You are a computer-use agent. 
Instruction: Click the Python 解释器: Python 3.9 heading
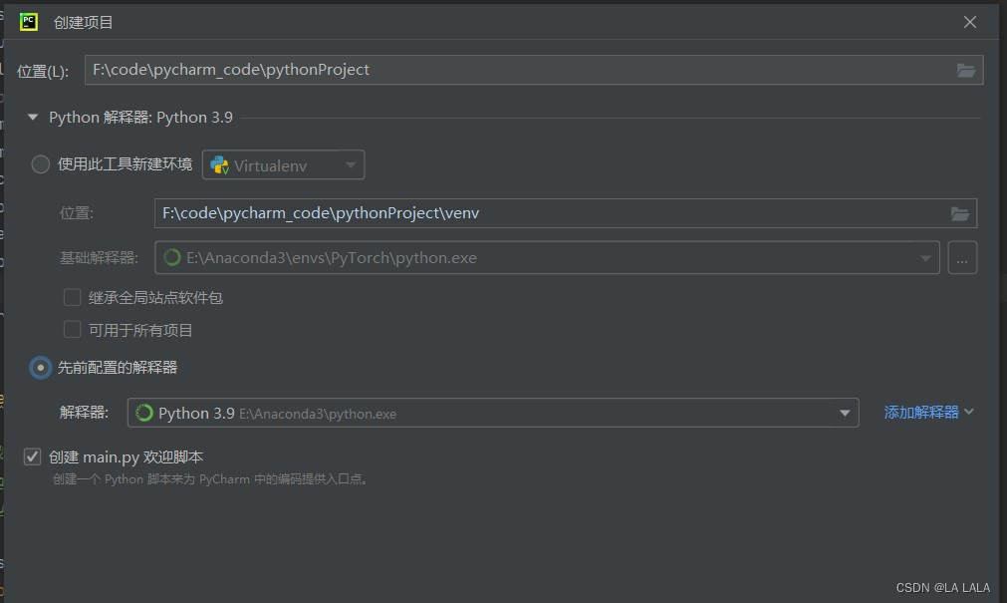(140, 118)
